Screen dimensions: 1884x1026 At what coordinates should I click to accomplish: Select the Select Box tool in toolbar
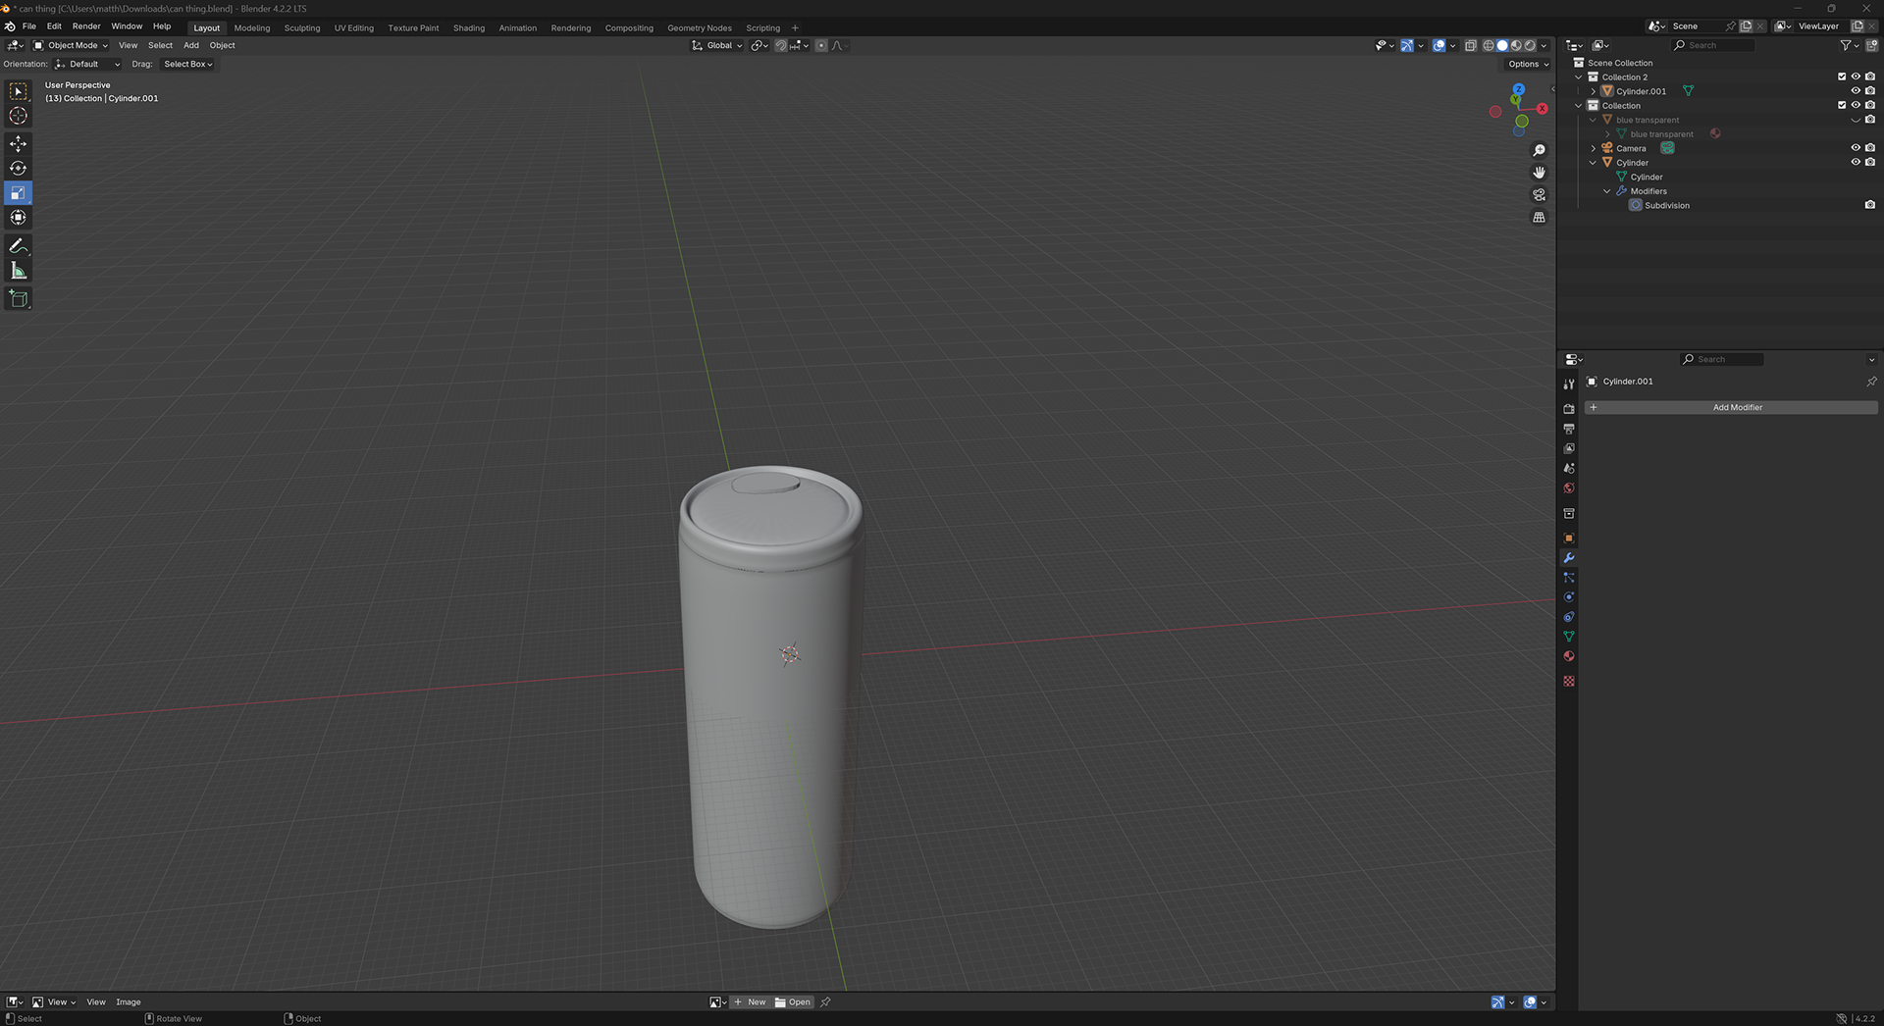pos(18,91)
